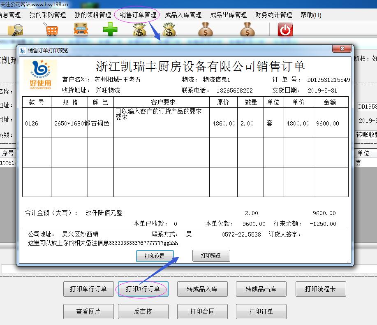Open the 销售订单管理 menu
The image size is (377, 325).
point(138,15)
